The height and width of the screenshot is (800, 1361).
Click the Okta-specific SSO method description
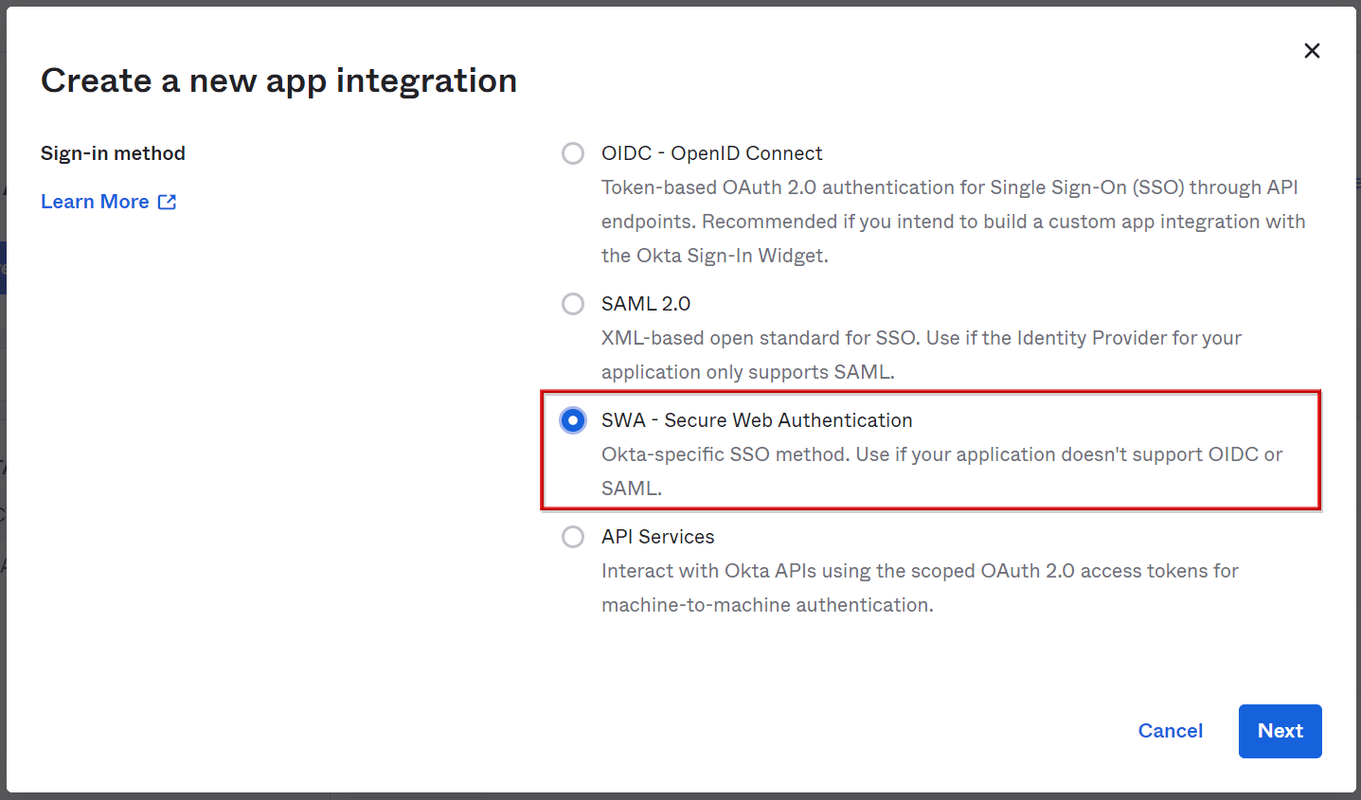coord(941,455)
